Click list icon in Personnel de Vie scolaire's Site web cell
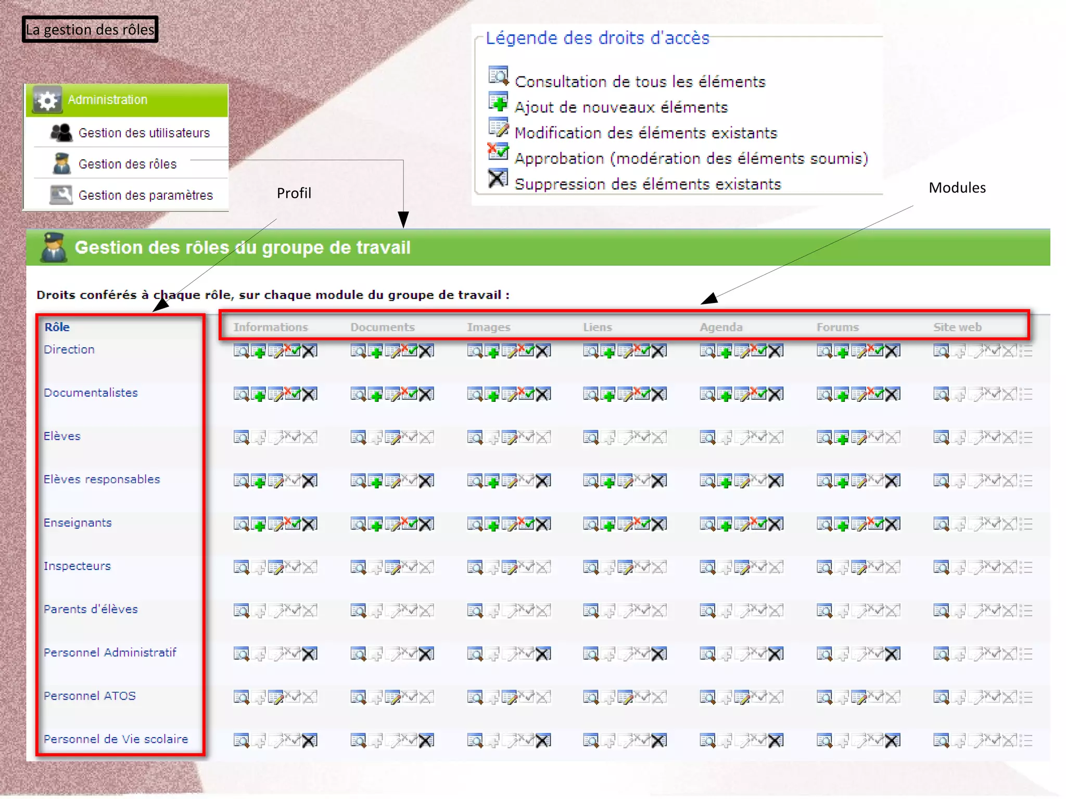1066x799 pixels. (x=1027, y=741)
